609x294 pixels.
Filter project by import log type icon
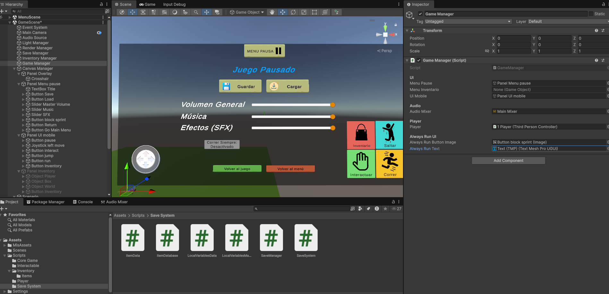point(377,209)
